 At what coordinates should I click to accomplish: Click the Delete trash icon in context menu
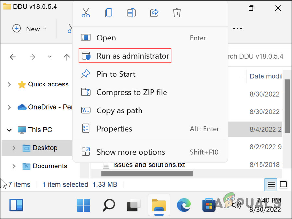click(177, 13)
